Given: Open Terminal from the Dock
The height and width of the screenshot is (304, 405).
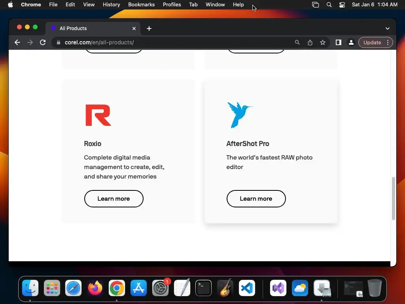Looking at the screenshot, I should pos(204,288).
